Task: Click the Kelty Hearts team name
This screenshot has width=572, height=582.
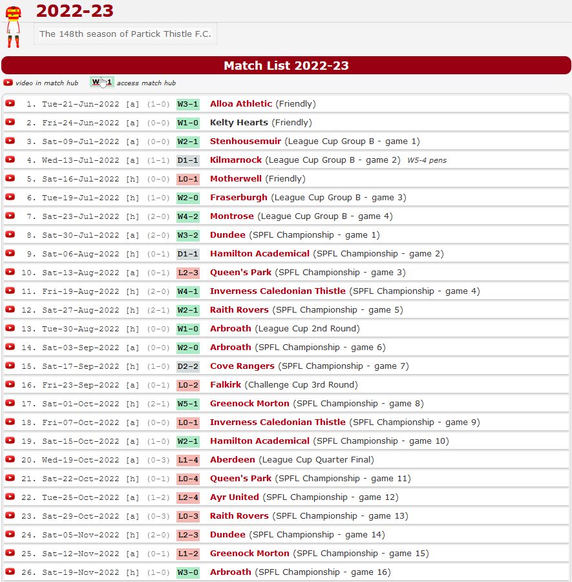Action: 239,123
